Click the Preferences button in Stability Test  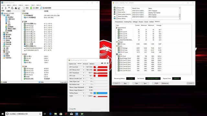pyautogui.click(x=165, y=83)
